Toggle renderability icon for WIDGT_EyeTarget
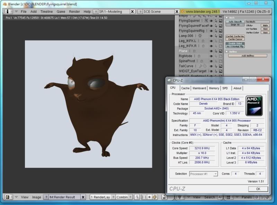 pyautogui.click(x=221, y=71)
